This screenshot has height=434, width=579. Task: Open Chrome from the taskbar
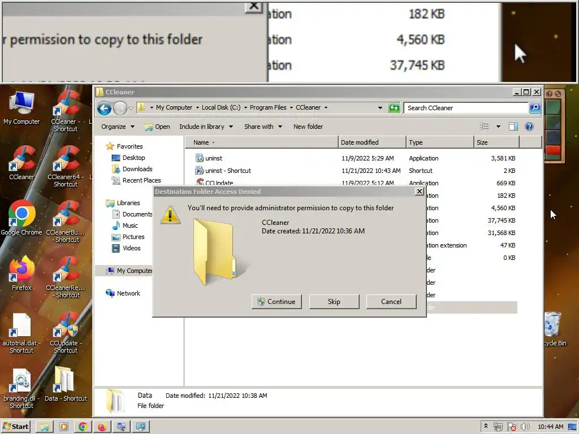click(x=83, y=427)
